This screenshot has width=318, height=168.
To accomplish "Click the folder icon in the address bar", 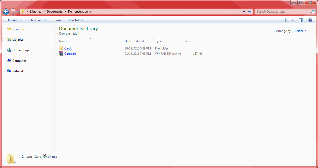I will [x=23, y=12].
